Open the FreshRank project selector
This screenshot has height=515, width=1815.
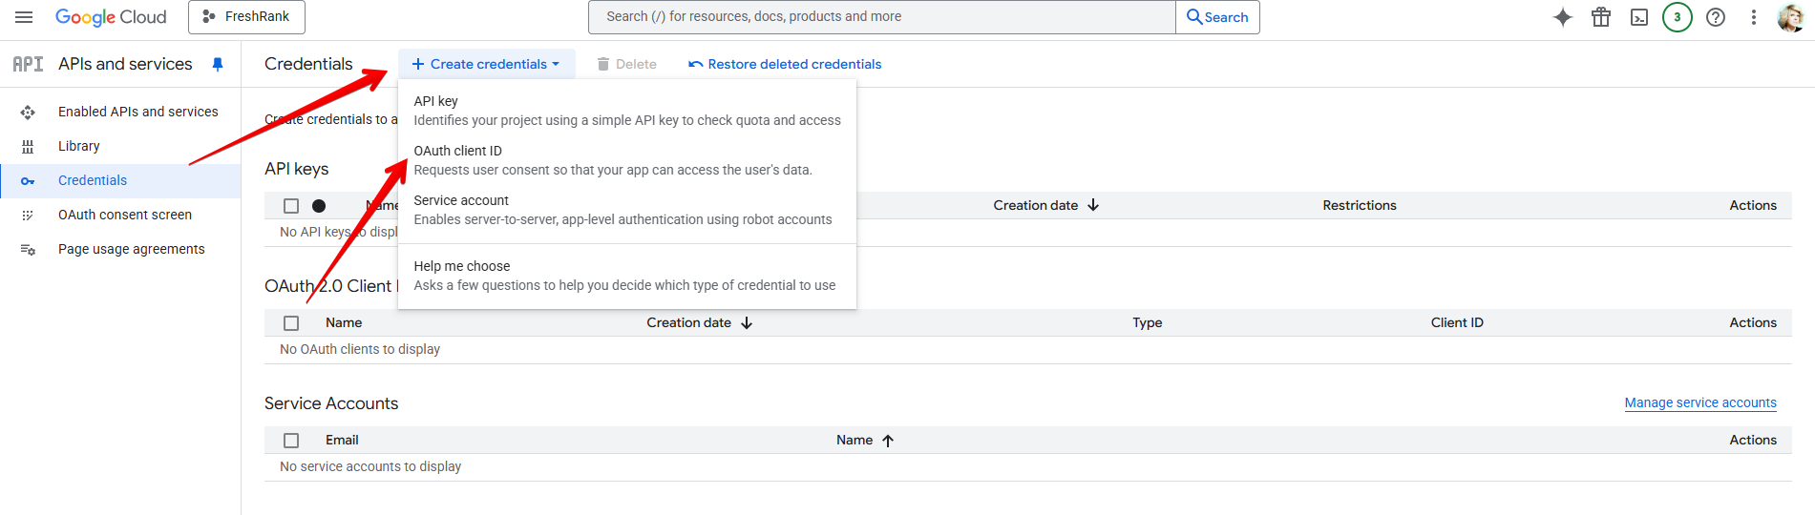click(246, 17)
